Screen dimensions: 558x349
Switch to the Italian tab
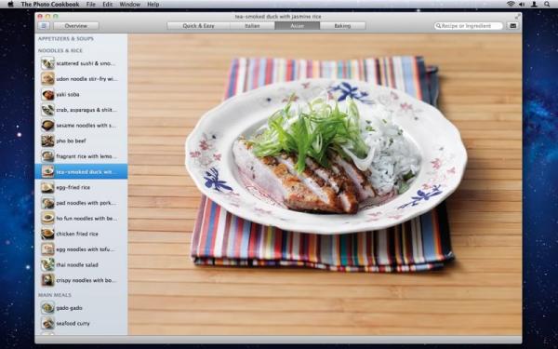point(252,26)
